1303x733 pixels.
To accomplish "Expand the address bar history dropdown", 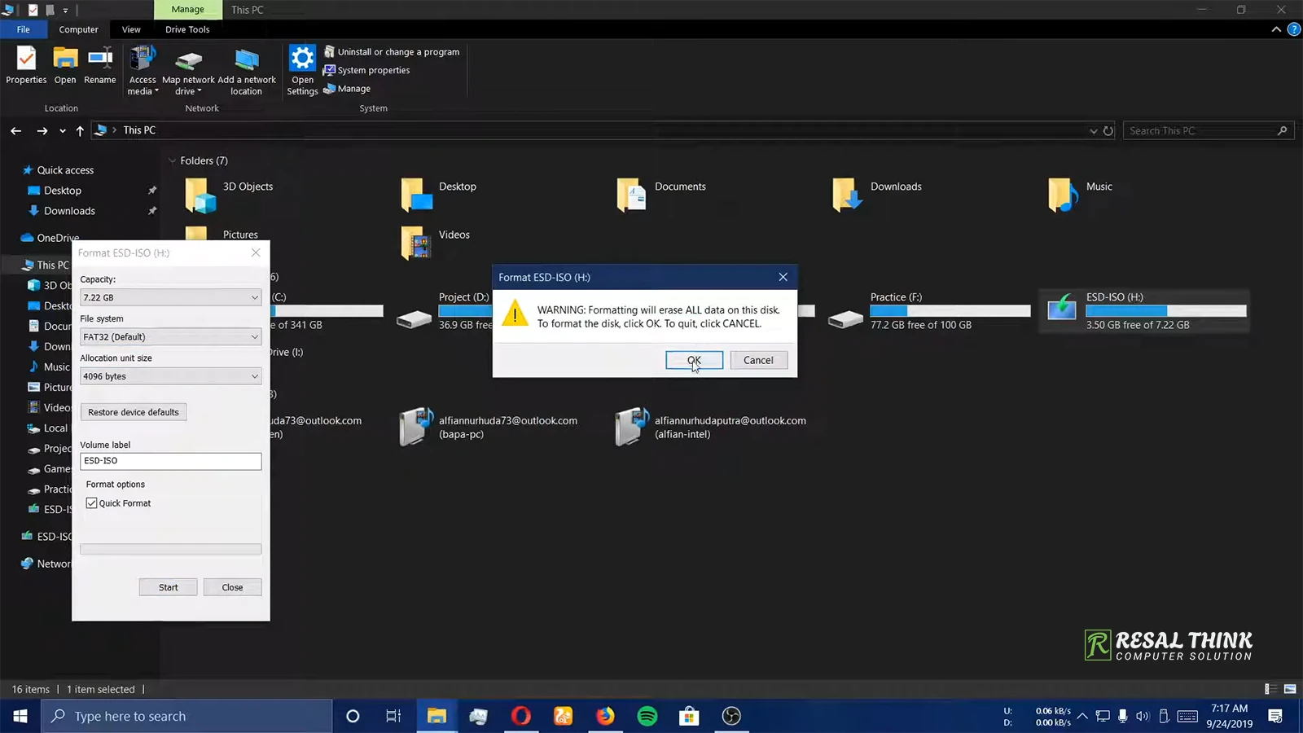I will [1093, 131].
